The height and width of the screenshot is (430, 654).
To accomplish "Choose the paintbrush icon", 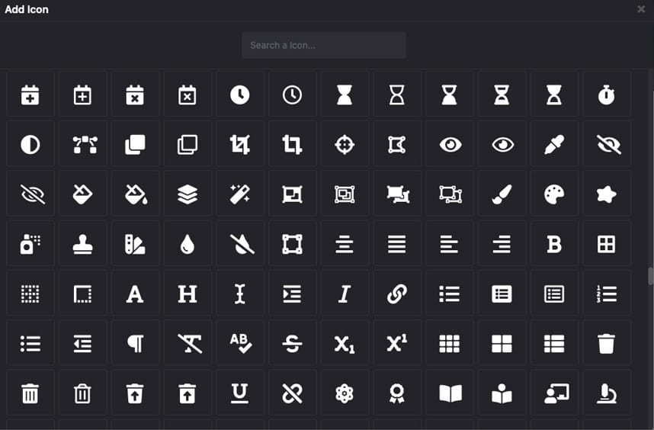I will pos(502,194).
